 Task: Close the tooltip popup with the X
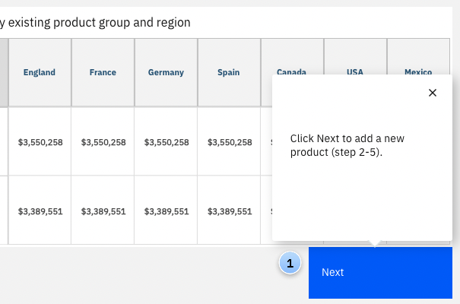pyautogui.click(x=433, y=93)
